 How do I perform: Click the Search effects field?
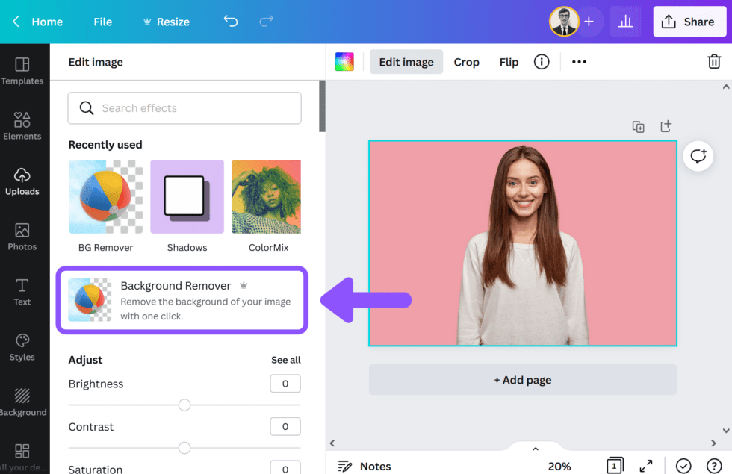tap(184, 107)
